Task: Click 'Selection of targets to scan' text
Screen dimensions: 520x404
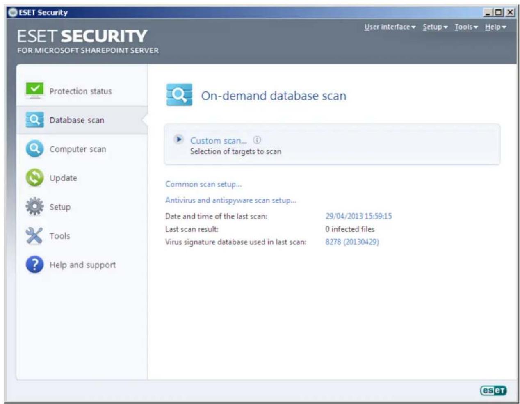Action: (x=236, y=151)
